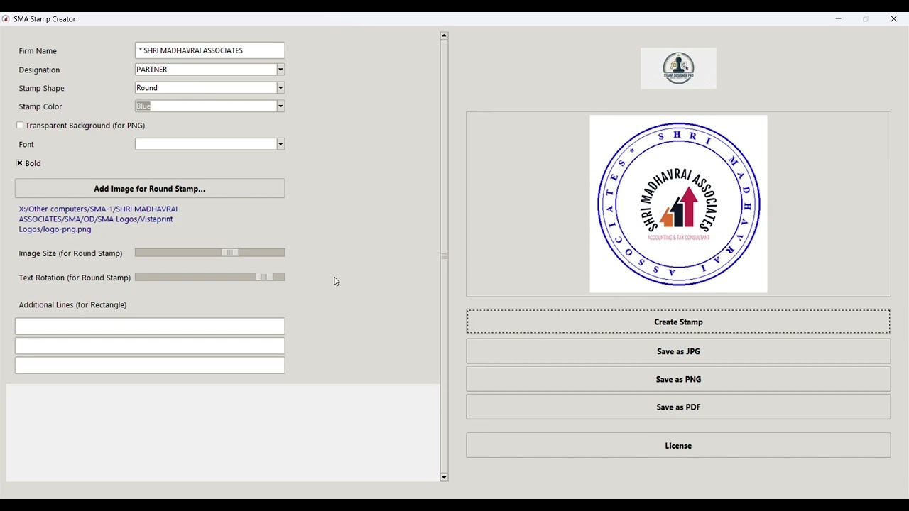Open the Stamp Color dropdown arrow

(x=281, y=106)
